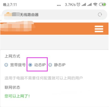Reload the page with the refresh icon
Image resolution: width=109 pixels, height=107 pixels.
(x=100, y=15)
